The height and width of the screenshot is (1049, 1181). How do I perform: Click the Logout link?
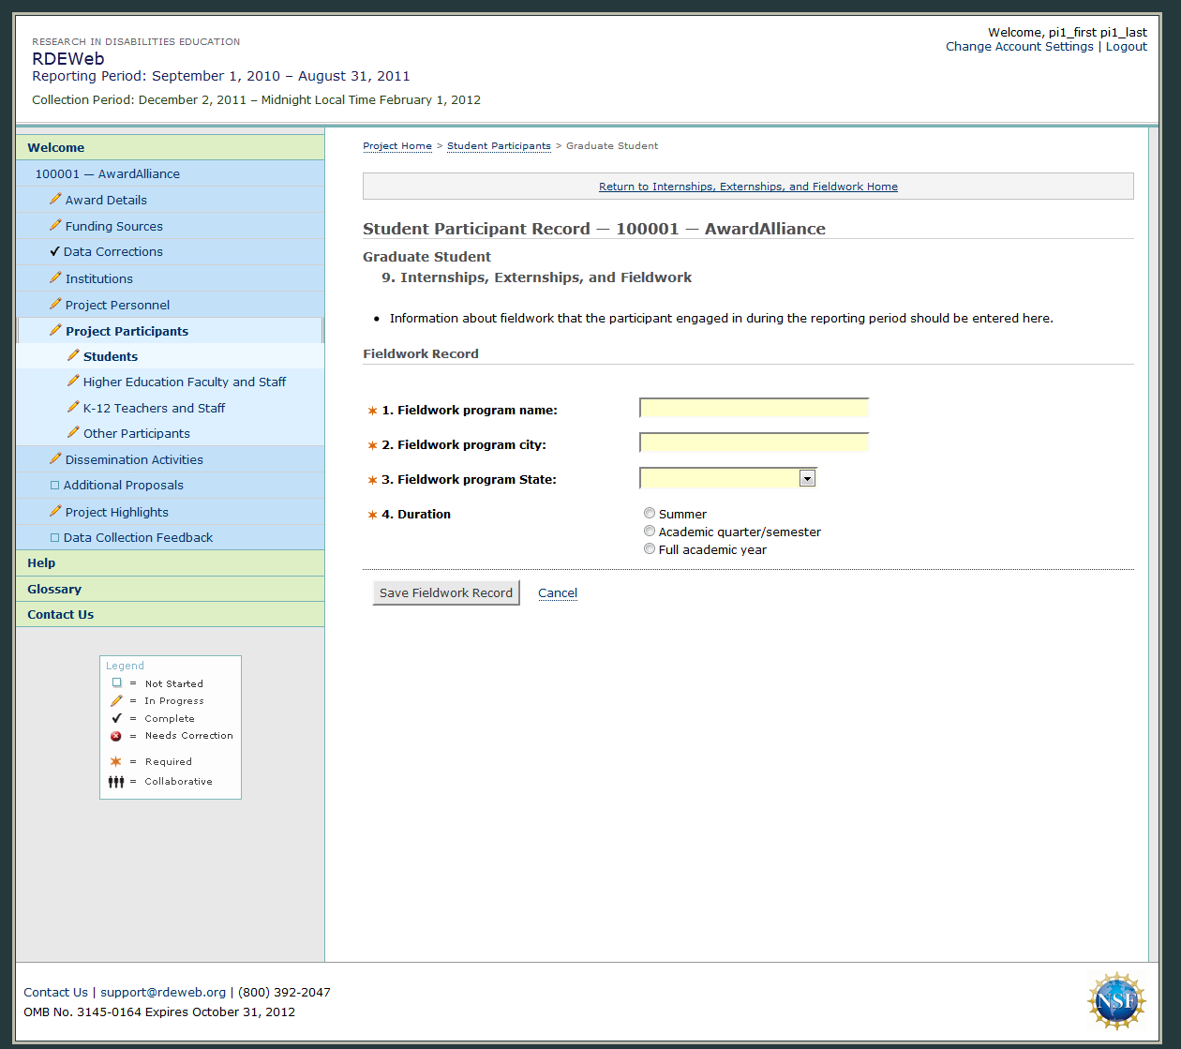tap(1126, 47)
